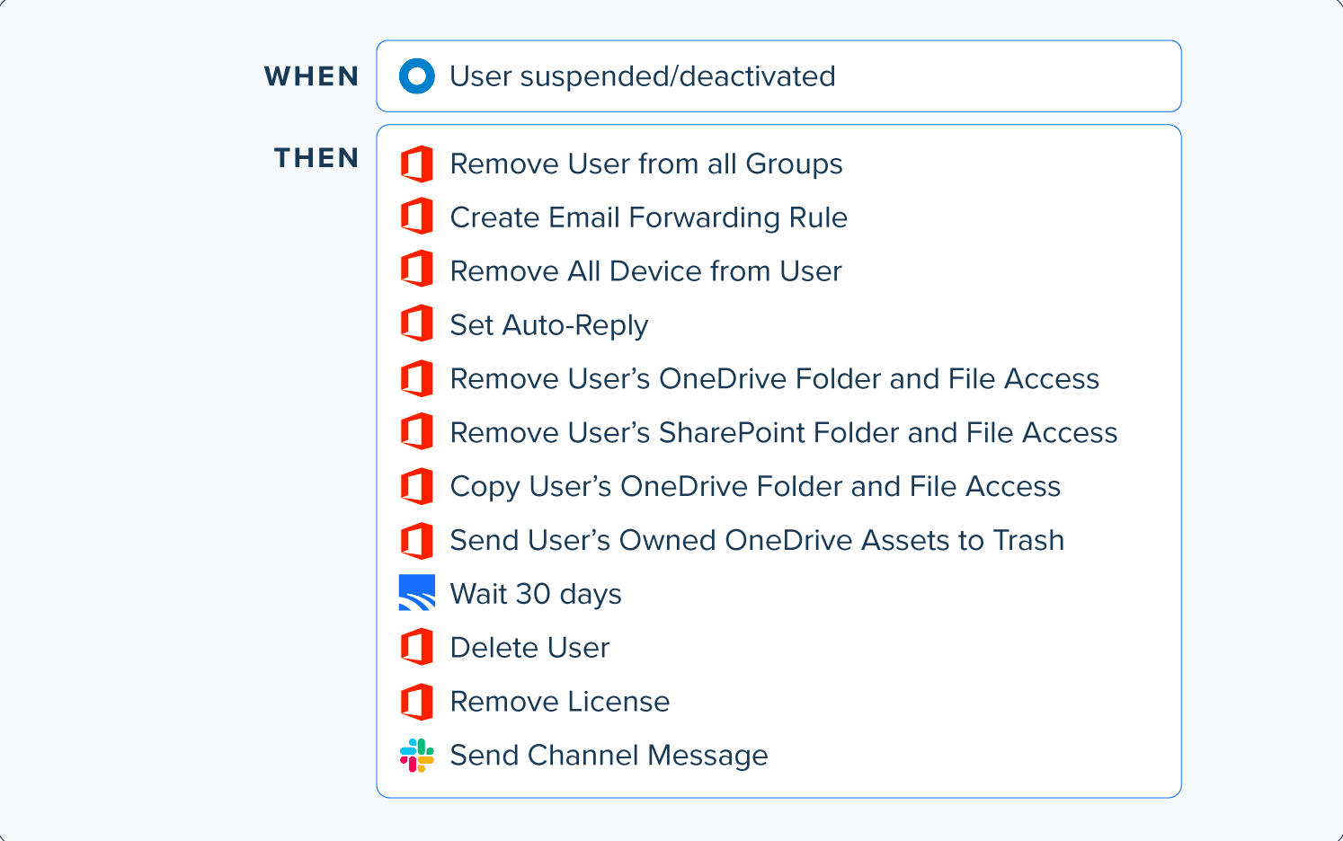The width and height of the screenshot is (1343, 841).
Task: Select Remove User's SharePoint Folder and File Access
Action: [x=784, y=433]
